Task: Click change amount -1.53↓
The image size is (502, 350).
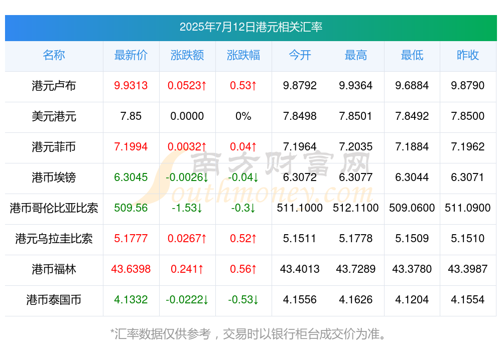Action: tap(187, 208)
